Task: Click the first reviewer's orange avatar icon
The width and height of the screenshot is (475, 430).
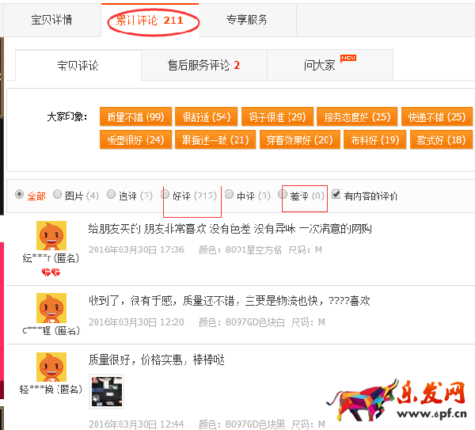Action: (51, 236)
